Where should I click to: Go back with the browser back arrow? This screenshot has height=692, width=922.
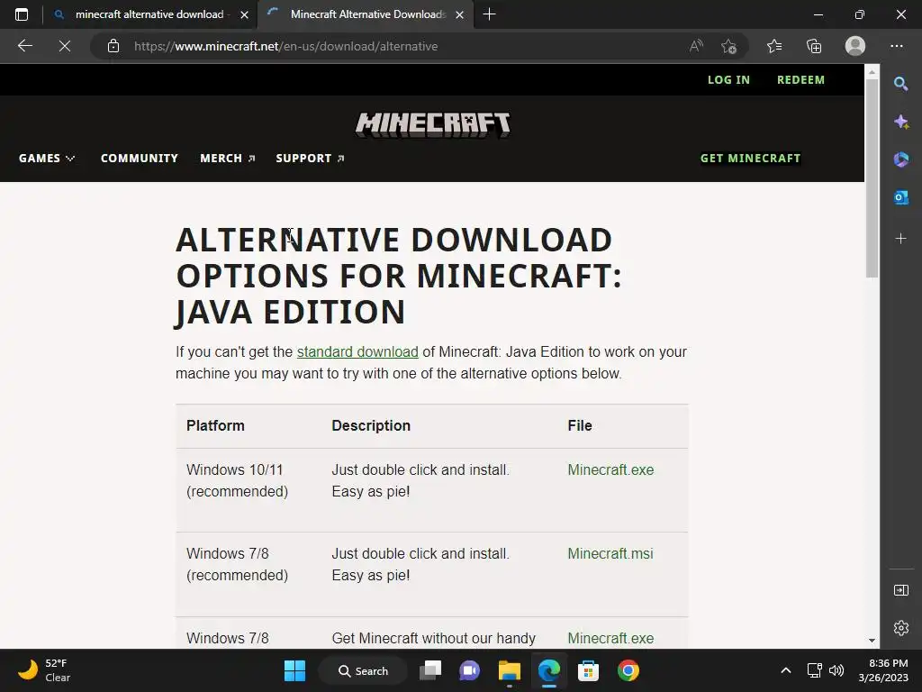tap(24, 46)
